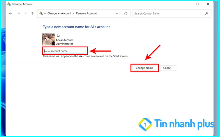Click the Forward navigation arrow

[x=19, y=13]
